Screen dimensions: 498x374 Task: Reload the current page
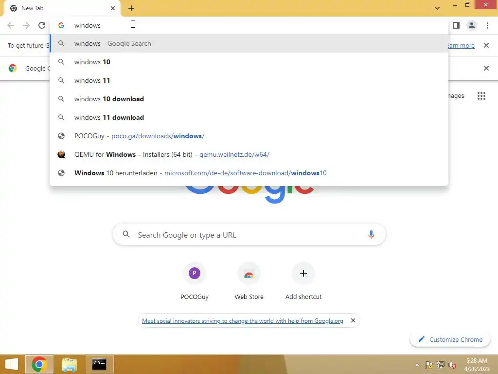[x=42, y=25]
